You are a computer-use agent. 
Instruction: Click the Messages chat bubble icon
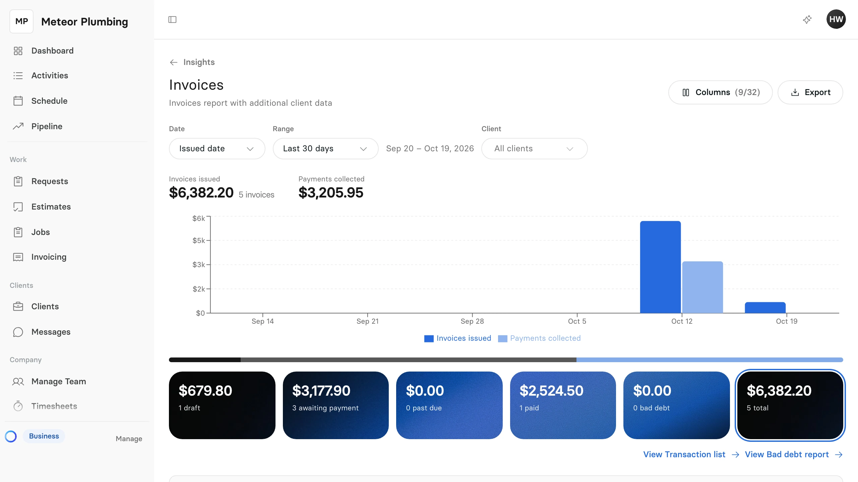point(18,332)
